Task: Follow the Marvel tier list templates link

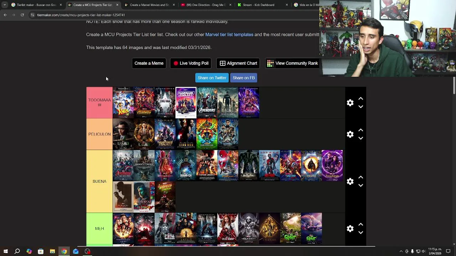Action: pyautogui.click(x=229, y=34)
